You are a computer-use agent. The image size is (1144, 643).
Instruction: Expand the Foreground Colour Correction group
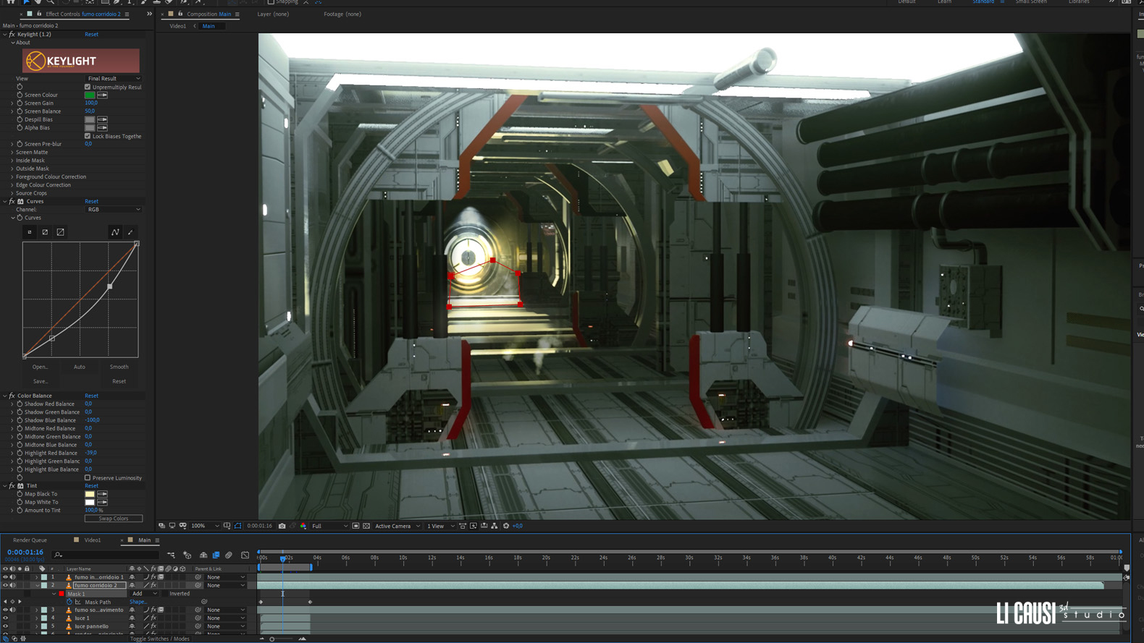pyautogui.click(x=12, y=176)
